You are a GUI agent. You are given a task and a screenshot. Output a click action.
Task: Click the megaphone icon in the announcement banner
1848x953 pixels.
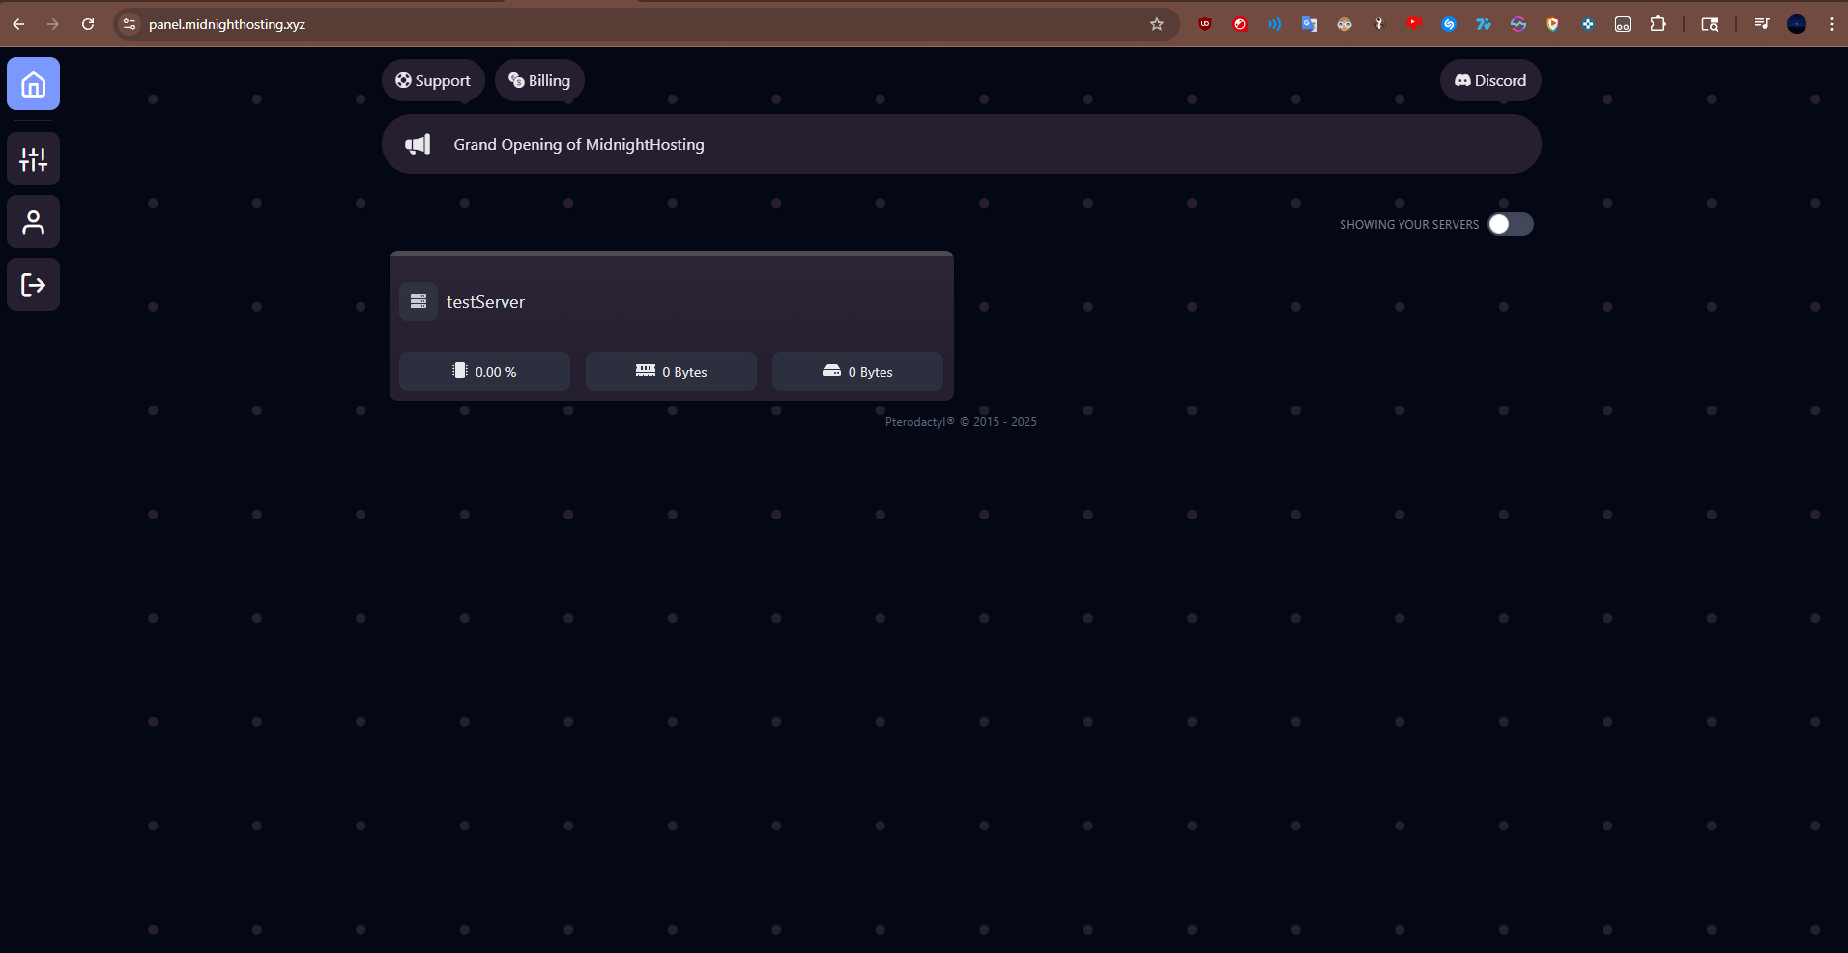(417, 143)
